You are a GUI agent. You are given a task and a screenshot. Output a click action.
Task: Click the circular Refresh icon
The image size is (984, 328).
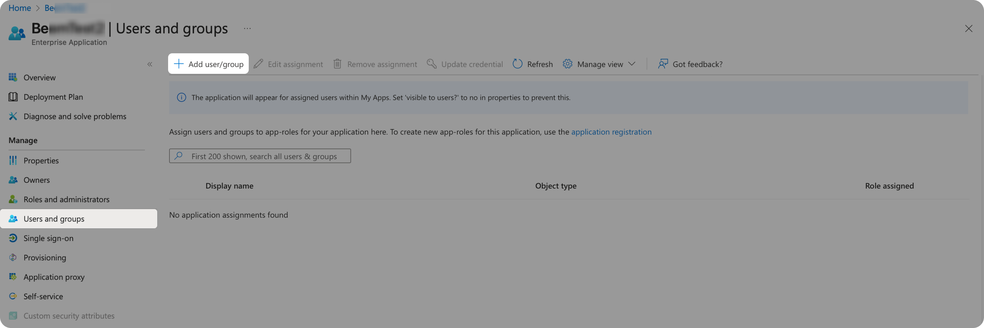click(518, 64)
